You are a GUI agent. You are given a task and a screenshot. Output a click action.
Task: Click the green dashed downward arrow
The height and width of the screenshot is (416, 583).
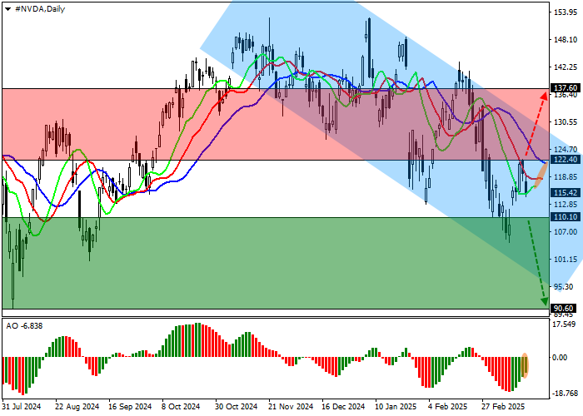pyautogui.click(x=536, y=262)
